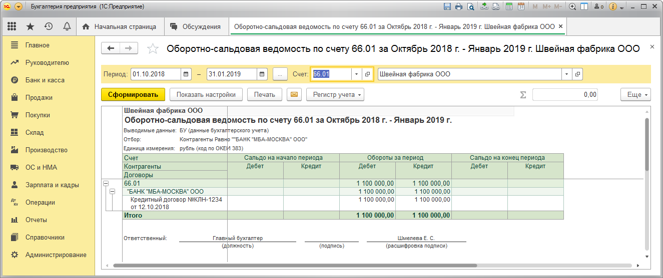The height and width of the screenshot is (278, 663).
Task: Send the report via envelope icon
Action: (x=294, y=94)
